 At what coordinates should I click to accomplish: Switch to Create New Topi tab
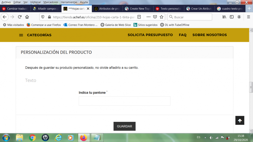(138, 9)
